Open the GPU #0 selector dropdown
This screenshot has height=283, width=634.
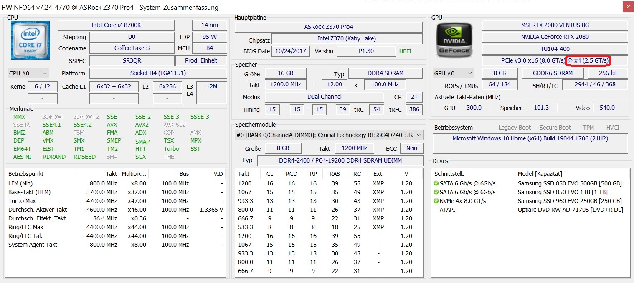coord(454,73)
